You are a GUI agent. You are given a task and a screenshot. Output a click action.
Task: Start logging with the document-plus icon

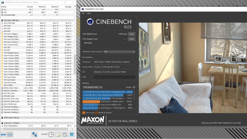(x=58, y=135)
